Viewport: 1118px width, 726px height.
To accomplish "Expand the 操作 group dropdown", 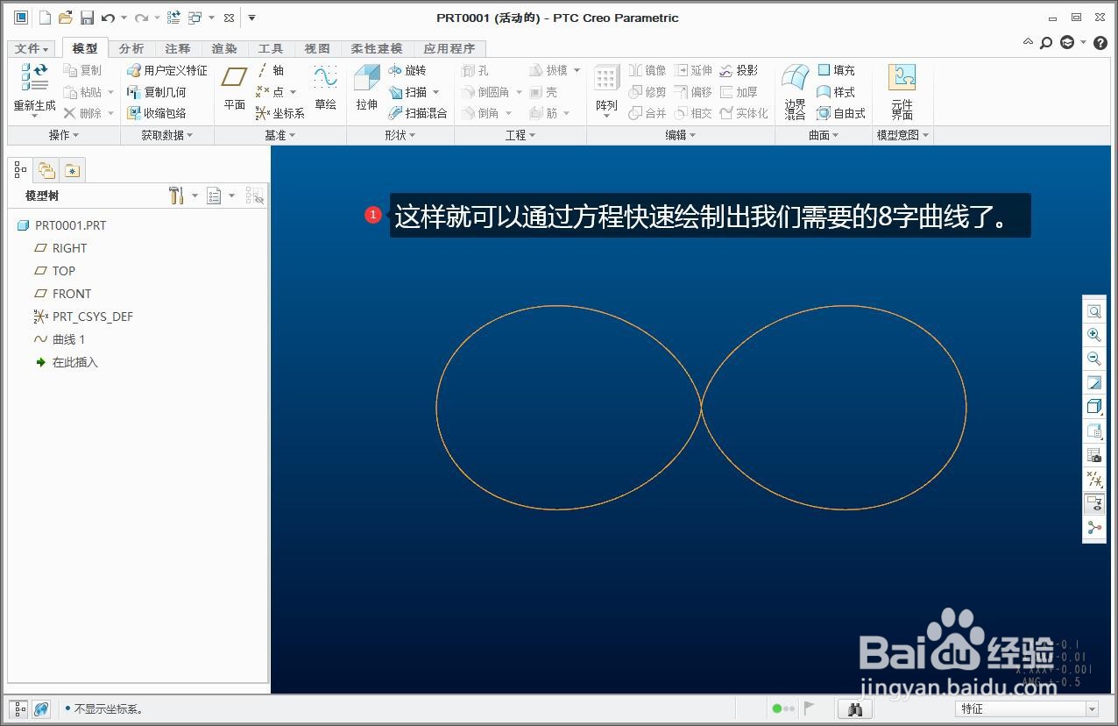I will click(63, 135).
